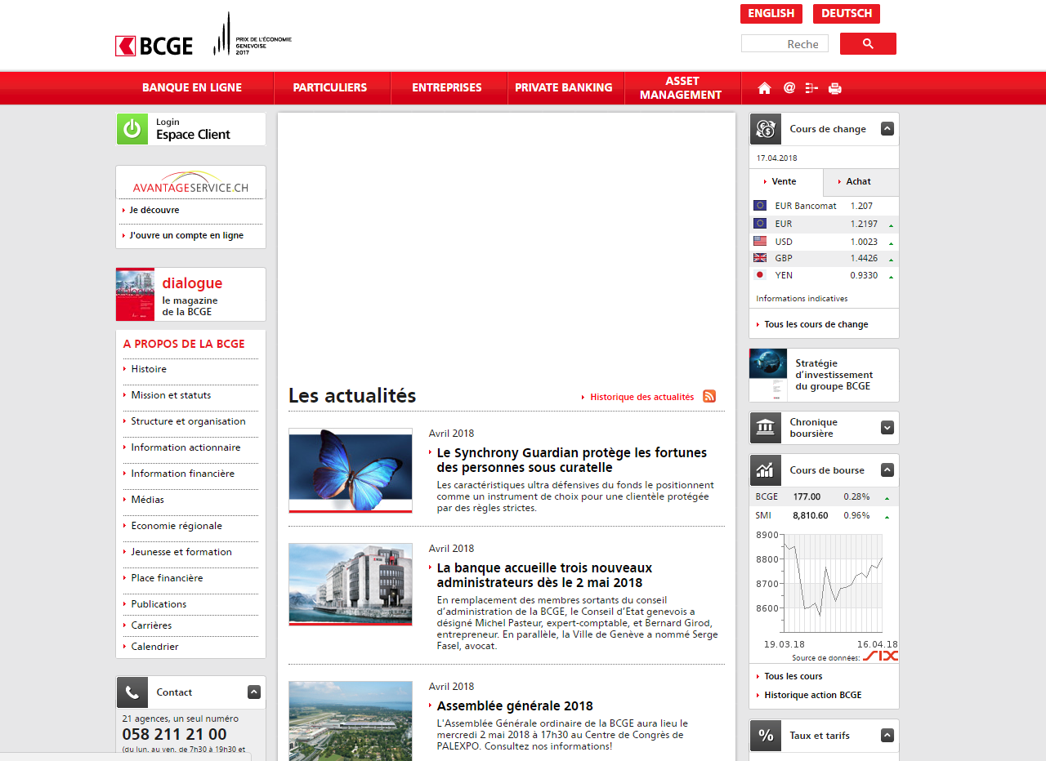Open Information financière link
The height and width of the screenshot is (761, 1046).
(182, 474)
